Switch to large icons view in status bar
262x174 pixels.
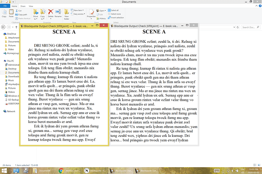click(259, 165)
